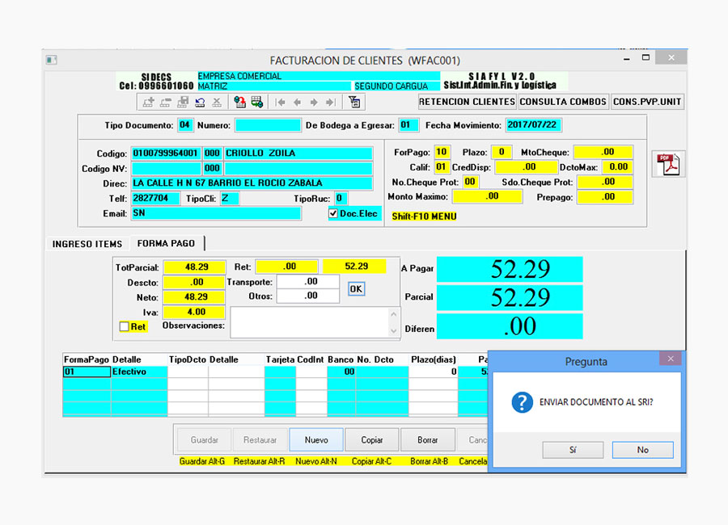Image resolution: width=728 pixels, height=525 pixels.
Task: Click the Observaciones text field
Action: 308,321
